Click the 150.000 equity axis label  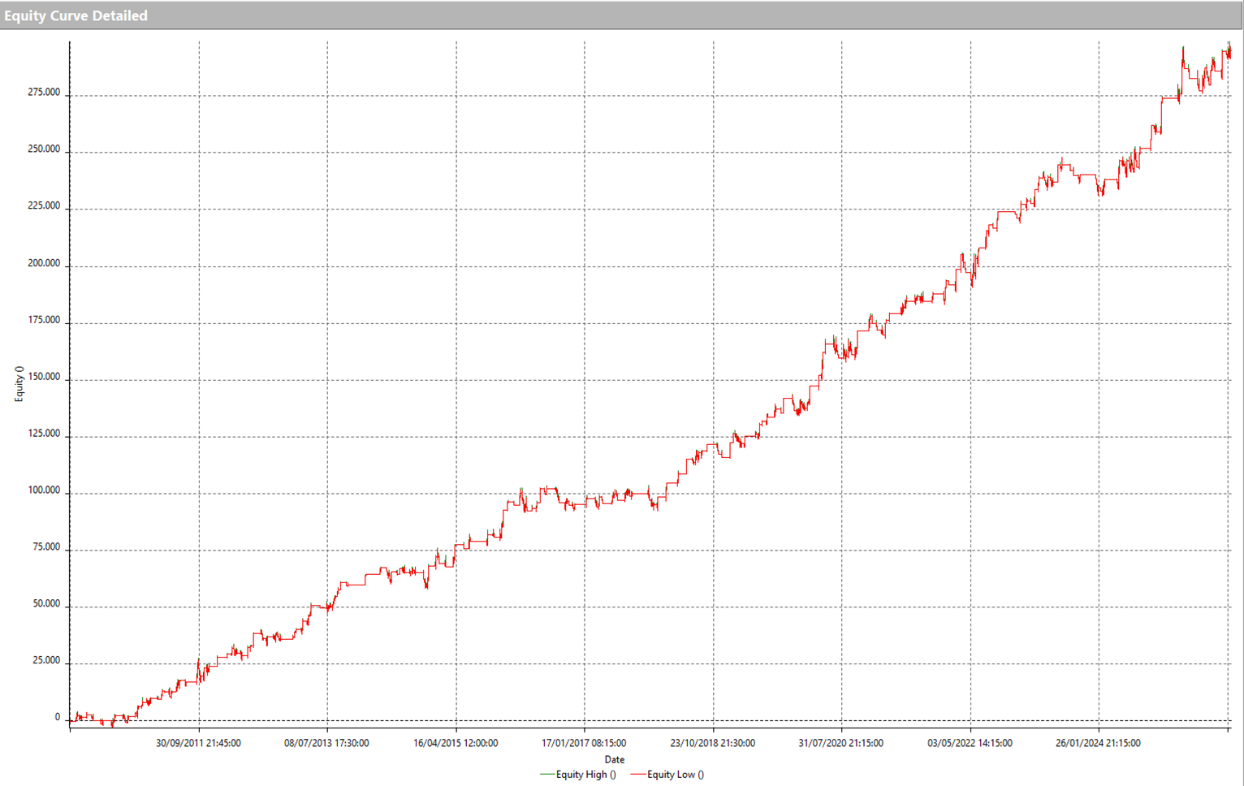44,377
